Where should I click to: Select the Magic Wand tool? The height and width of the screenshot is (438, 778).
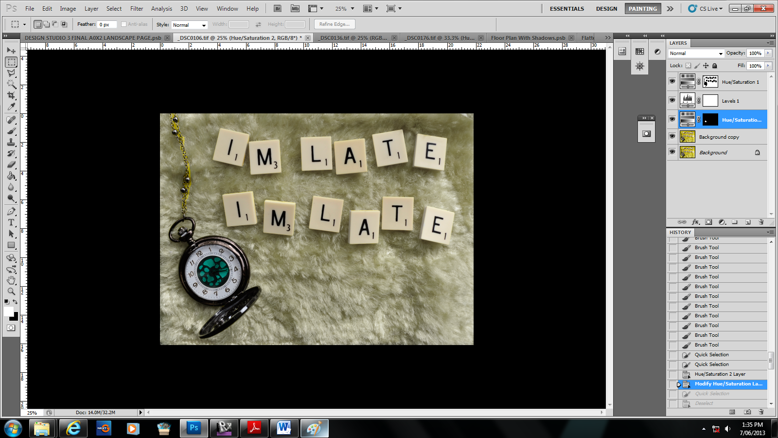[x=11, y=84]
